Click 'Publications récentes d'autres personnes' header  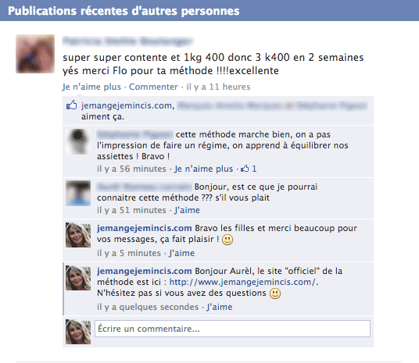(x=124, y=11)
